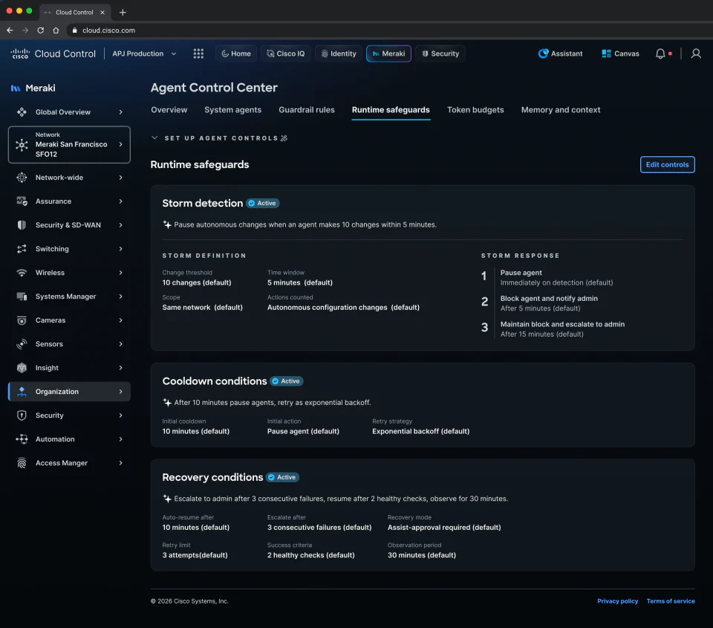Click the Meraki network hub icon
This screenshot has height=628, width=713.
point(22,145)
